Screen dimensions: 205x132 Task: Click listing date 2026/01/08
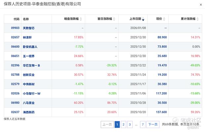click(x=138, y=28)
